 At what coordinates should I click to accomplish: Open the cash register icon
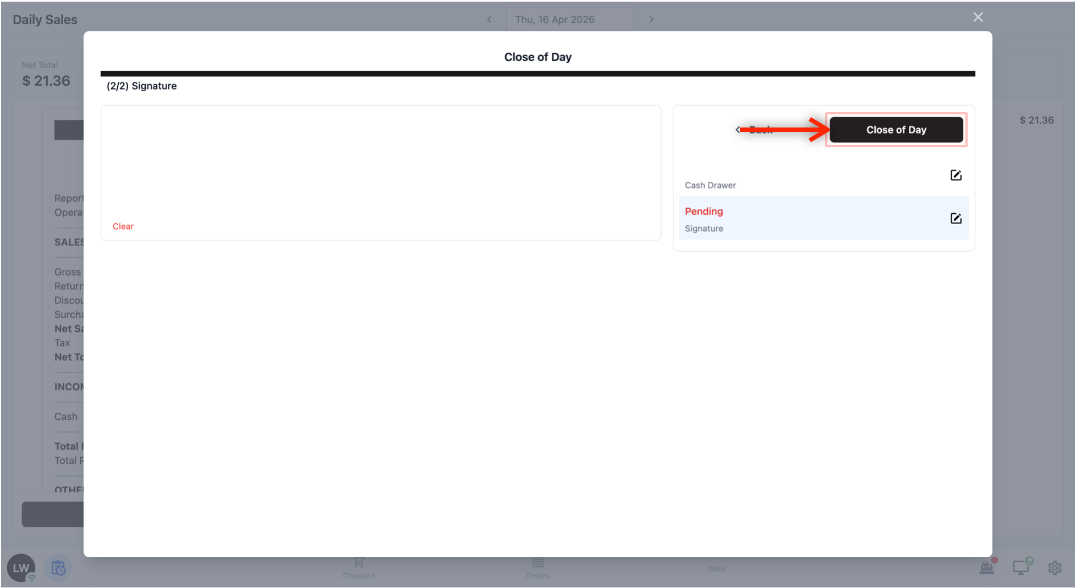click(987, 567)
